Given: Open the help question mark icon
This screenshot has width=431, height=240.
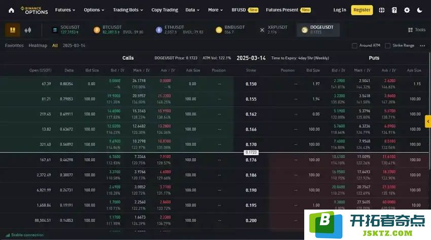Looking at the screenshot, I should pos(394,10).
